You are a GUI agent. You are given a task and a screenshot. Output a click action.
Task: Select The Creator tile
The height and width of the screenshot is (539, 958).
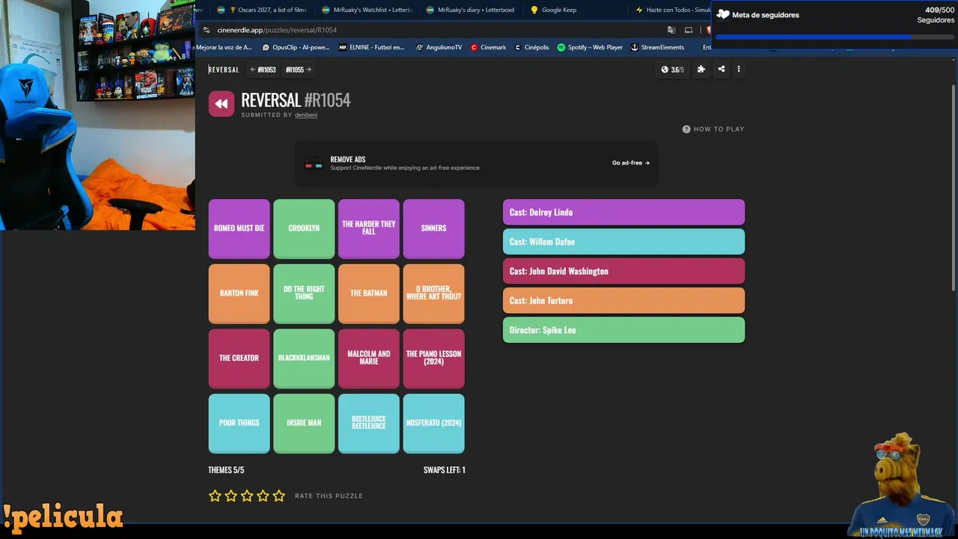coord(239,359)
